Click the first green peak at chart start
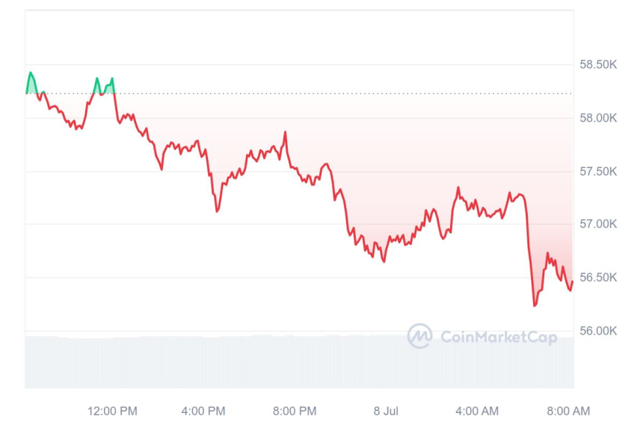 [31, 73]
